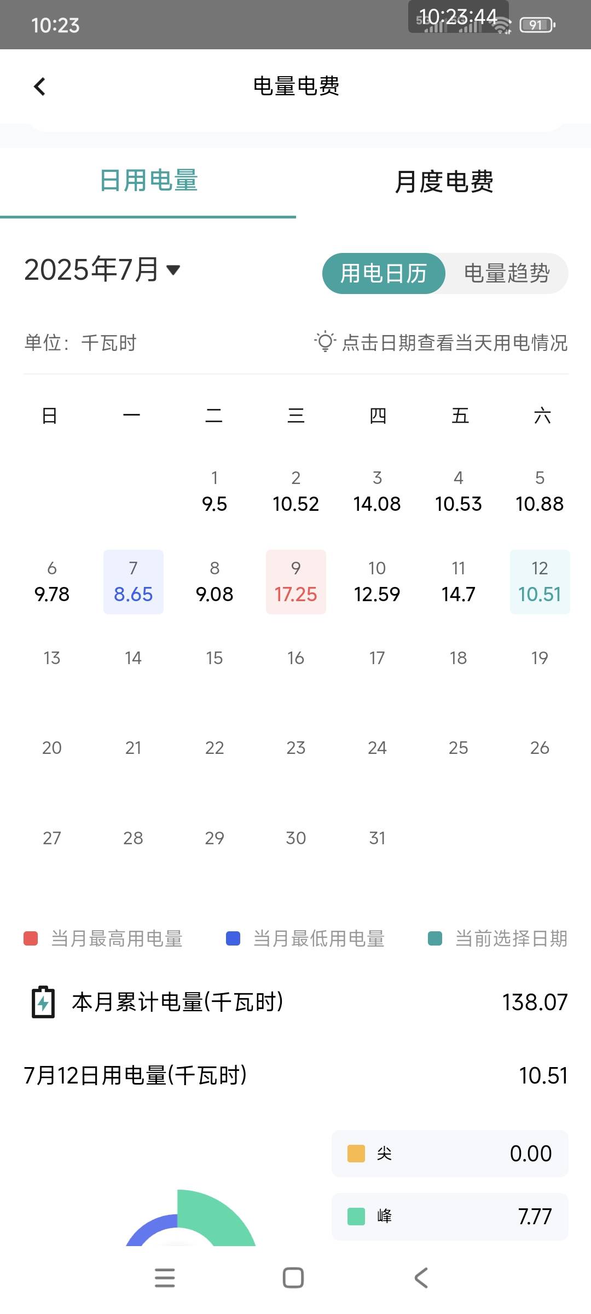
Task: Tap calendar date 13
Action: click(52, 658)
